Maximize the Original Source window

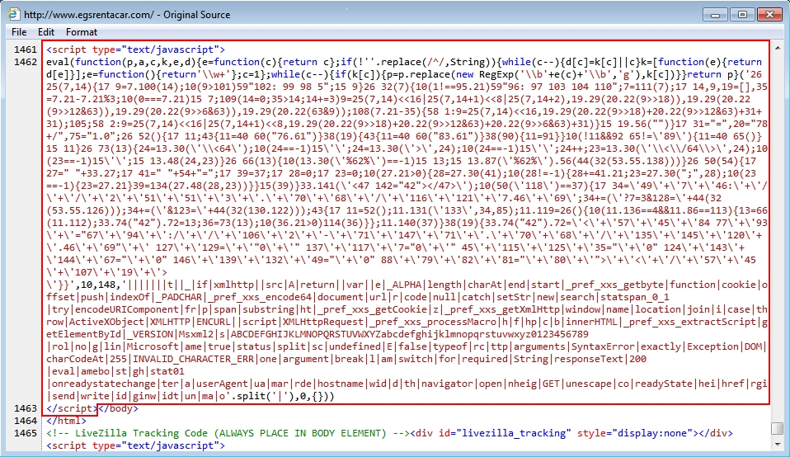pos(742,15)
